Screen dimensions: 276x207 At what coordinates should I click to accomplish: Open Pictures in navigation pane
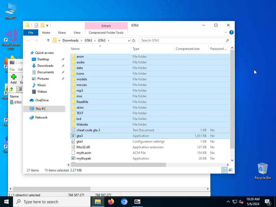coord(43,79)
